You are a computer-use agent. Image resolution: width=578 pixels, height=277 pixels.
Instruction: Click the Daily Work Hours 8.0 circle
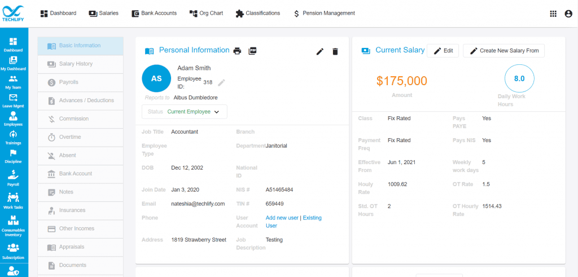tap(519, 78)
